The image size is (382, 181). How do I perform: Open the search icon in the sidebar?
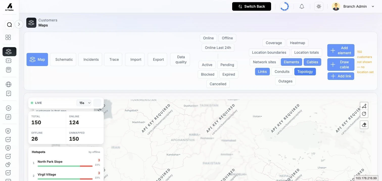9,25
